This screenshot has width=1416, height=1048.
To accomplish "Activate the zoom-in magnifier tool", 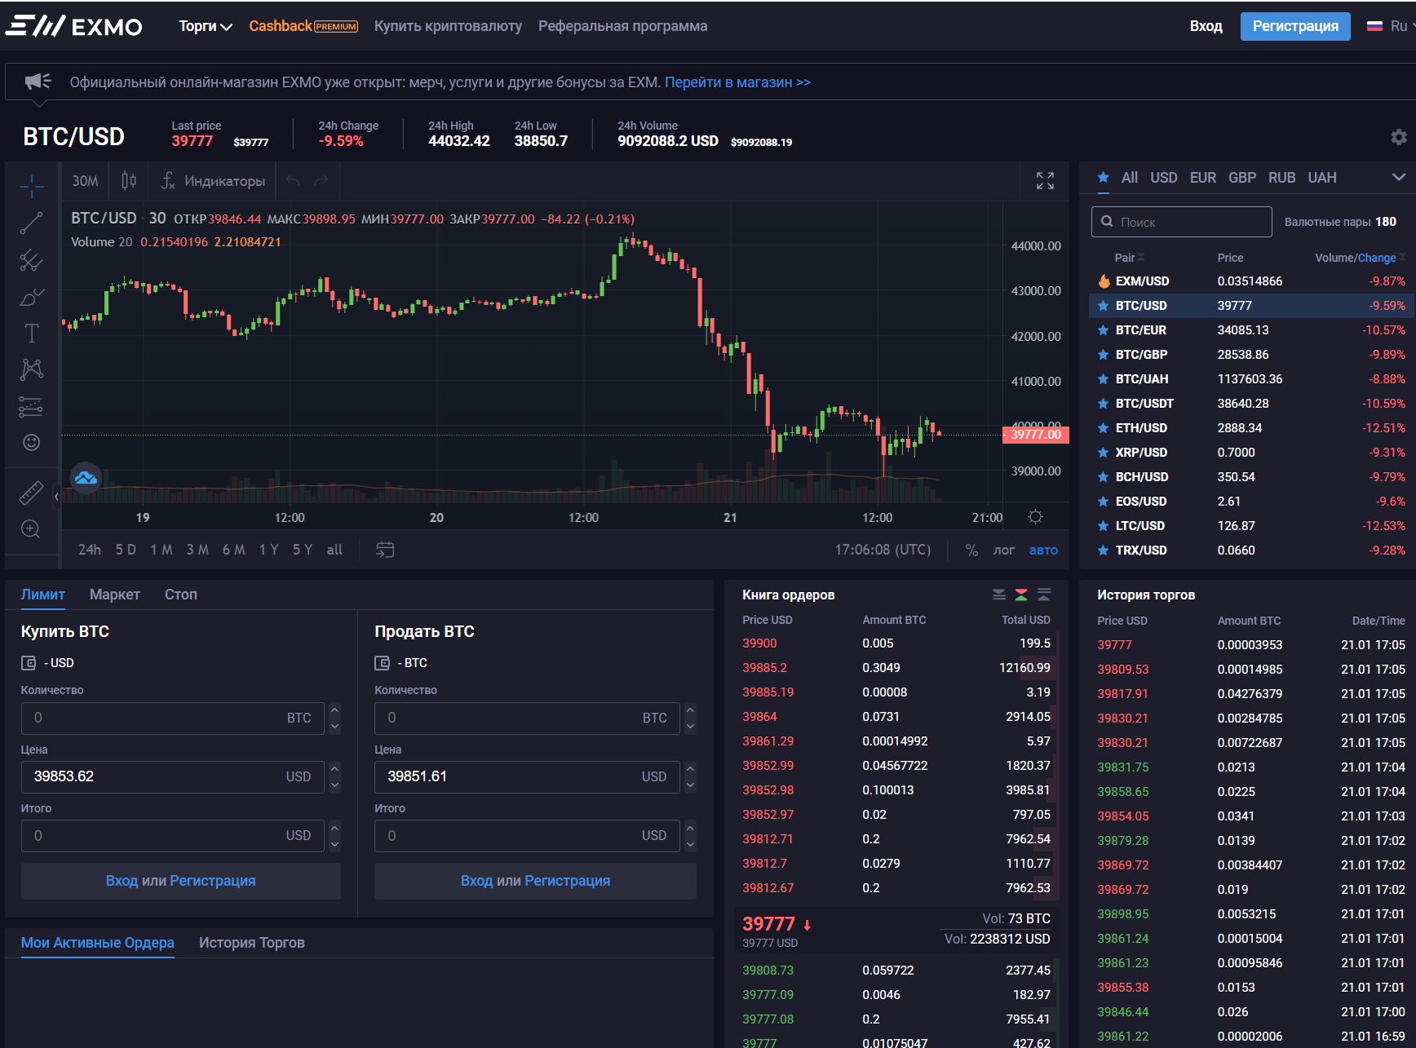I will 32,529.
